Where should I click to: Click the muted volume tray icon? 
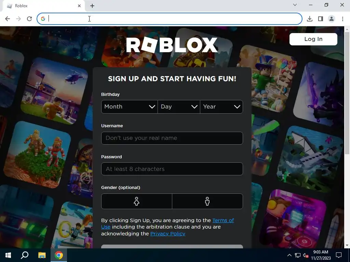point(306,255)
